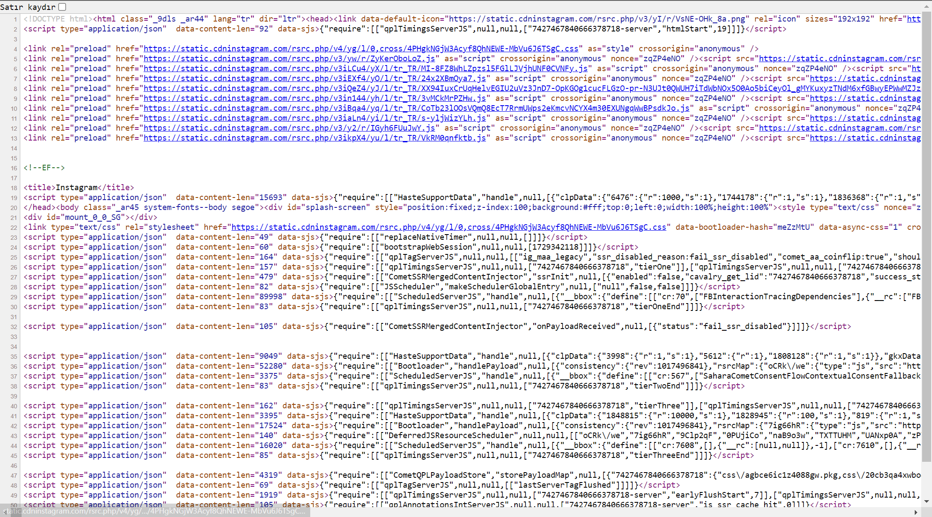Viewport: 932px width, 517px height.
Task: Open the stylesheet href link on line 22
Action: [x=449, y=227]
